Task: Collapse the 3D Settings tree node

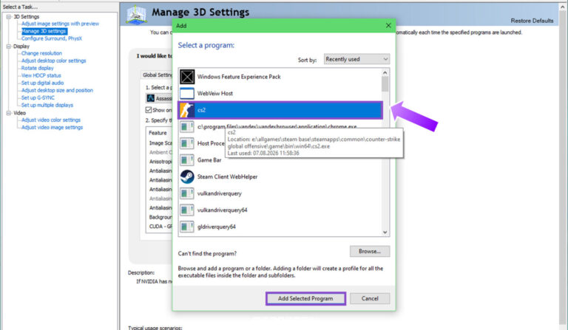Action: pyautogui.click(x=9, y=17)
